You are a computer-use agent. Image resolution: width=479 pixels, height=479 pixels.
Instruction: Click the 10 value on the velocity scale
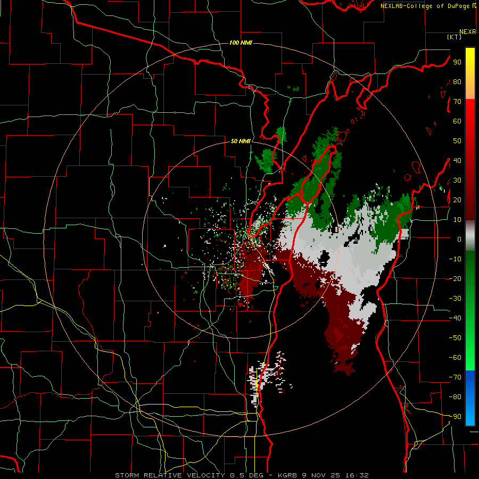point(457,220)
